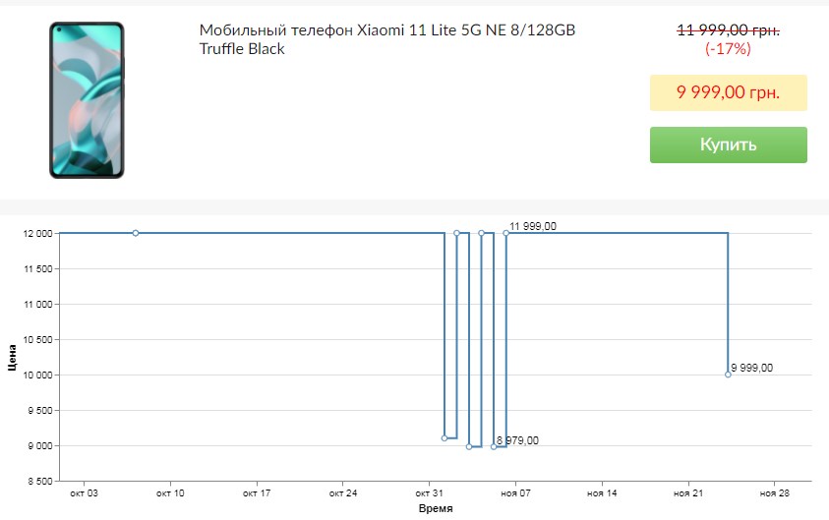Viewport: 829px width, 520px height.
Task: Click the ноя 28 axis label
Action: (x=775, y=493)
